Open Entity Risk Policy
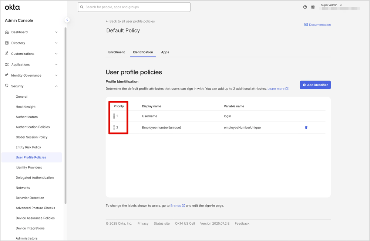The image size is (370, 241). 28,147
